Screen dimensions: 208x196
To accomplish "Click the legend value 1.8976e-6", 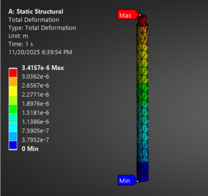I will coord(36,104).
